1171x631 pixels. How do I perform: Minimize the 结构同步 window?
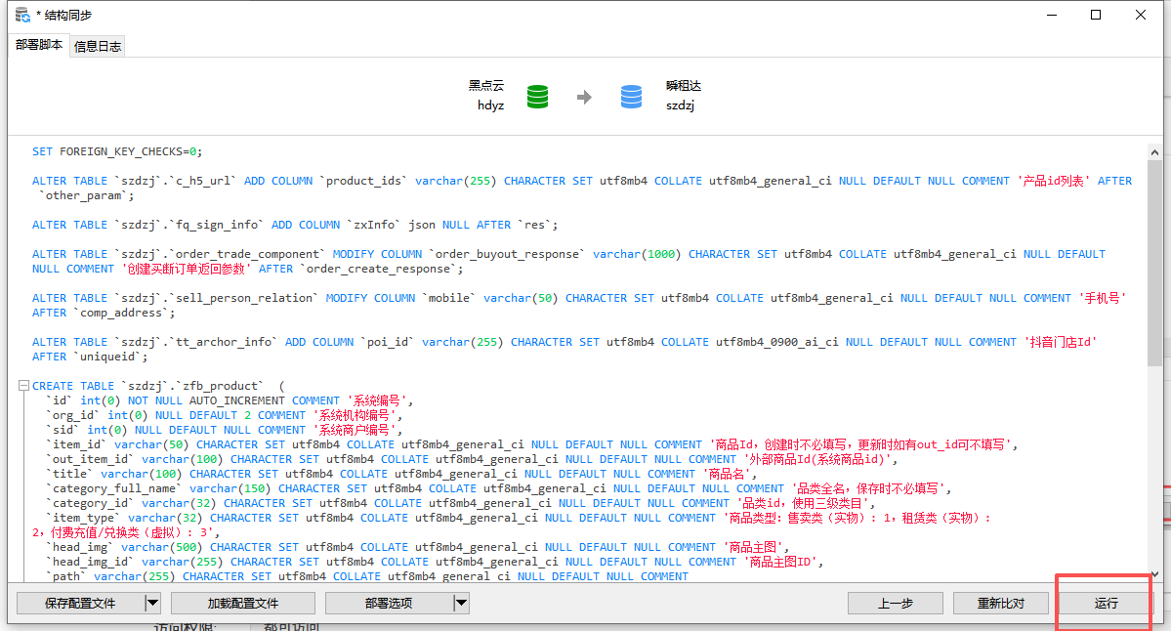tap(1052, 15)
